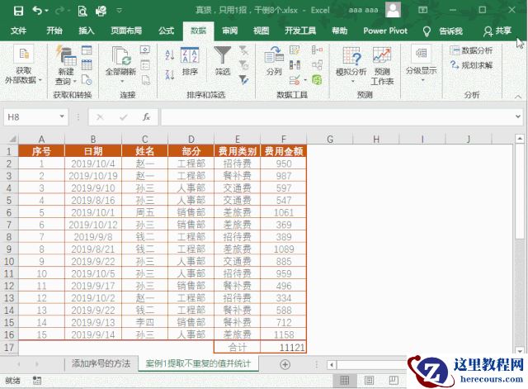Expand the Name Box dropdown
The width and height of the screenshot is (528, 389).
[x=62, y=116]
